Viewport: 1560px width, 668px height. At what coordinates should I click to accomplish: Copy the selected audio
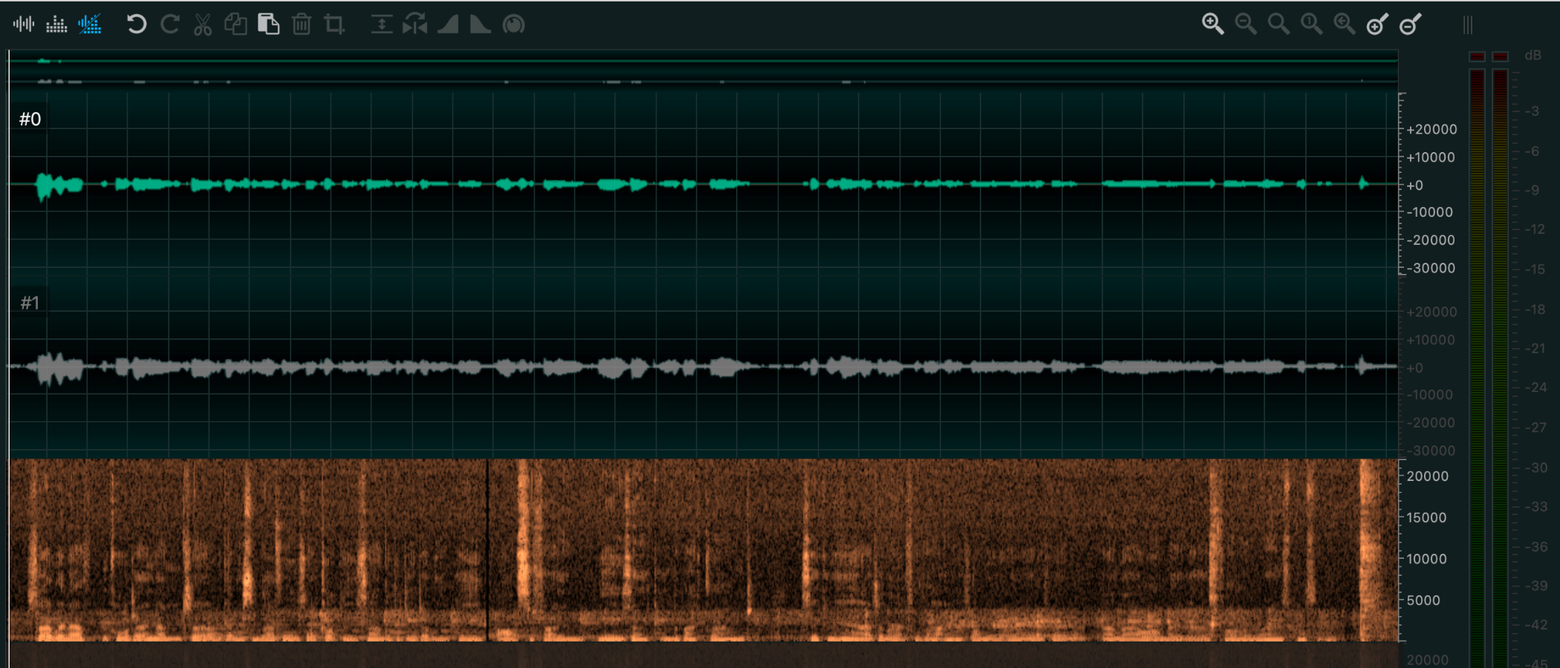tap(235, 24)
